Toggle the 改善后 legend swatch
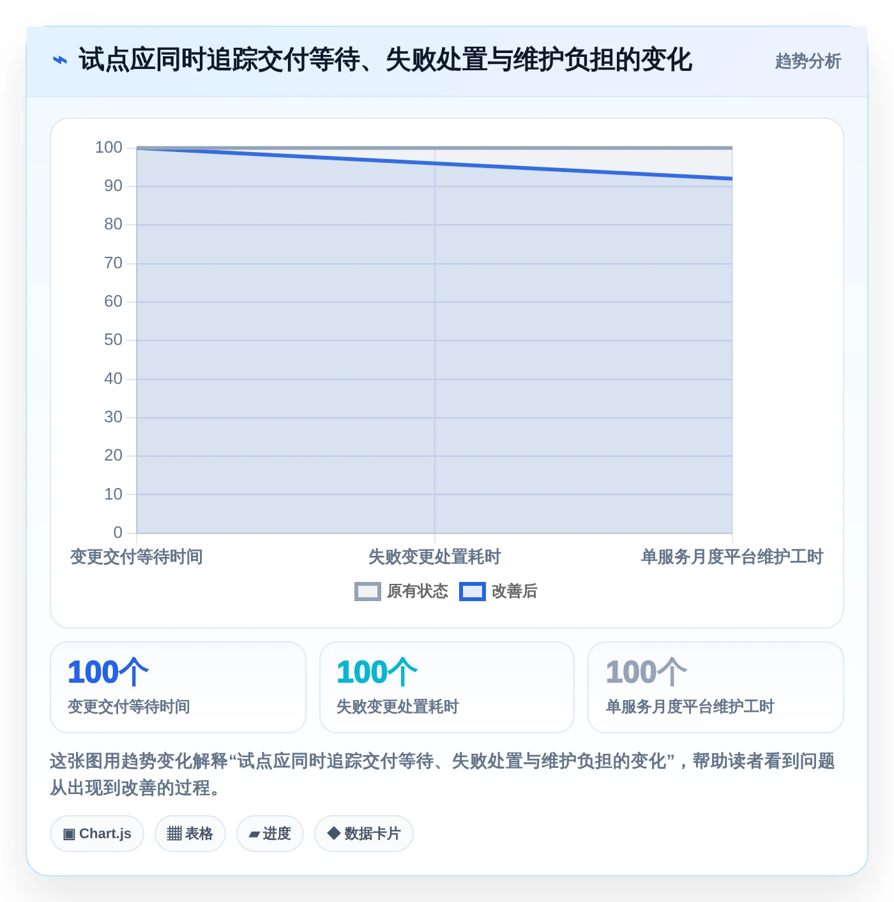894x902 pixels. (x=472, y=592)
